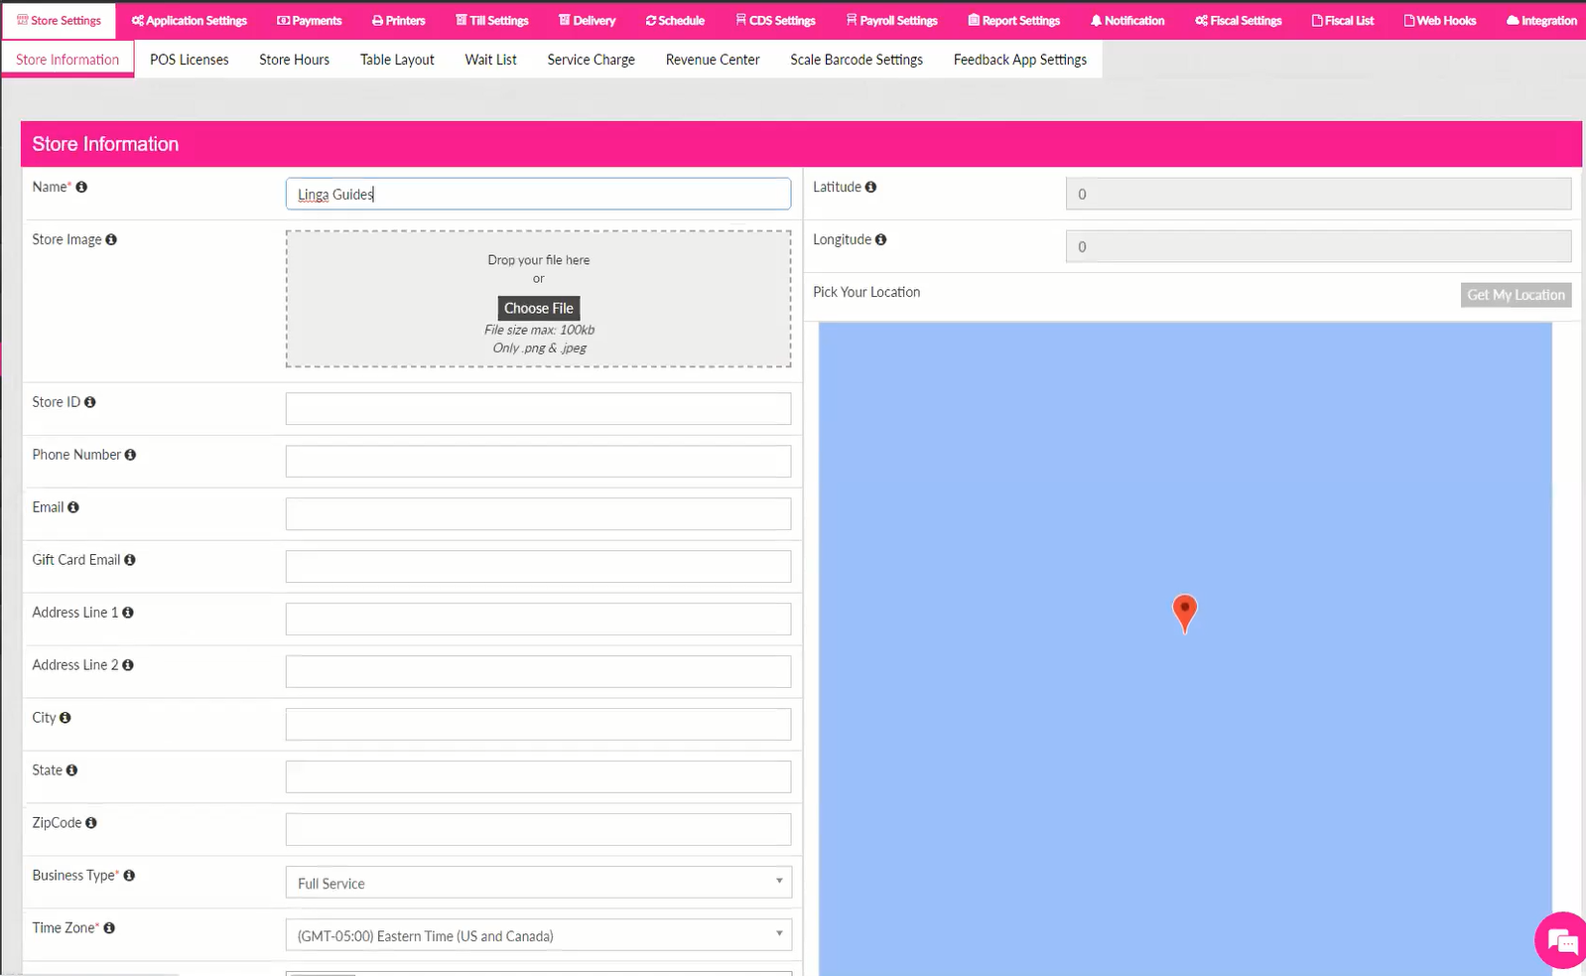Open the Schedule menu
The width and height of the screenshot is (1586, 976).
coord(675,21)
